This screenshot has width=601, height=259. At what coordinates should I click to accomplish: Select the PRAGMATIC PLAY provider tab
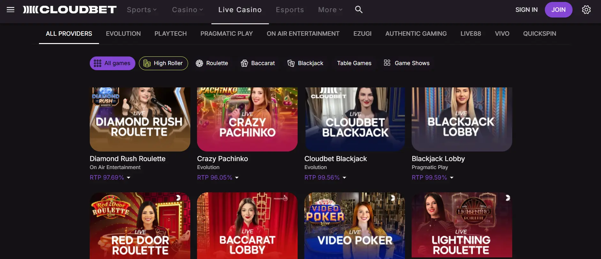coord(226,33)
